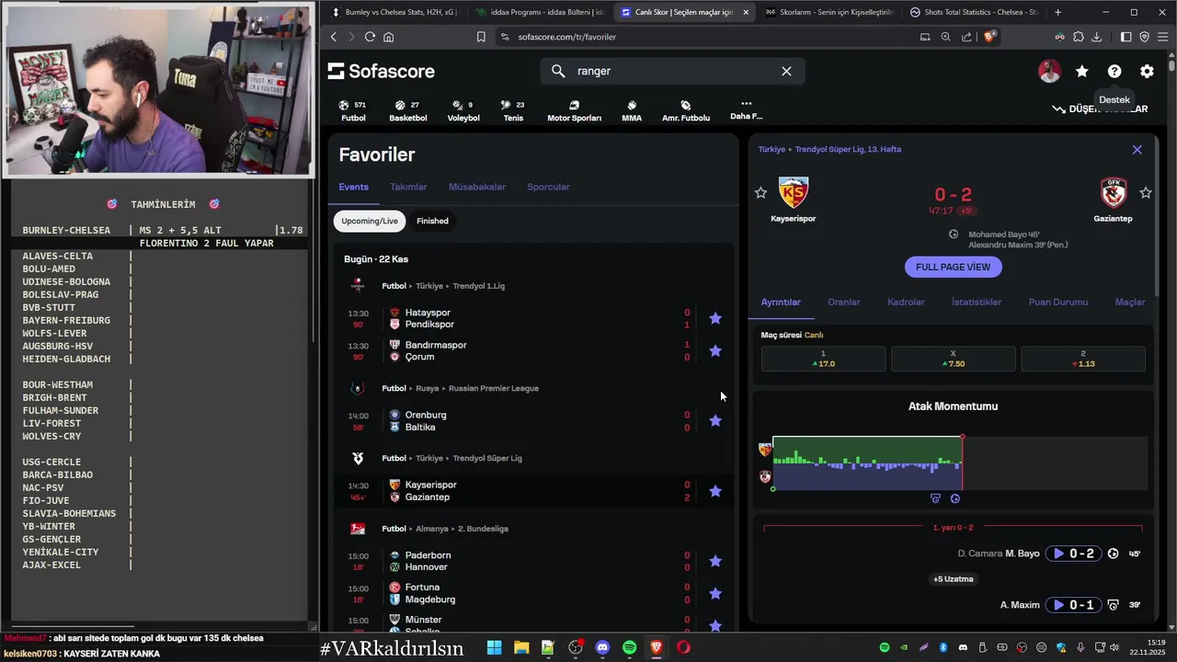Open Sofascore settings gear
Image resolution: width=1177 pixels, height=662 pixels.
click(1147, 71)
